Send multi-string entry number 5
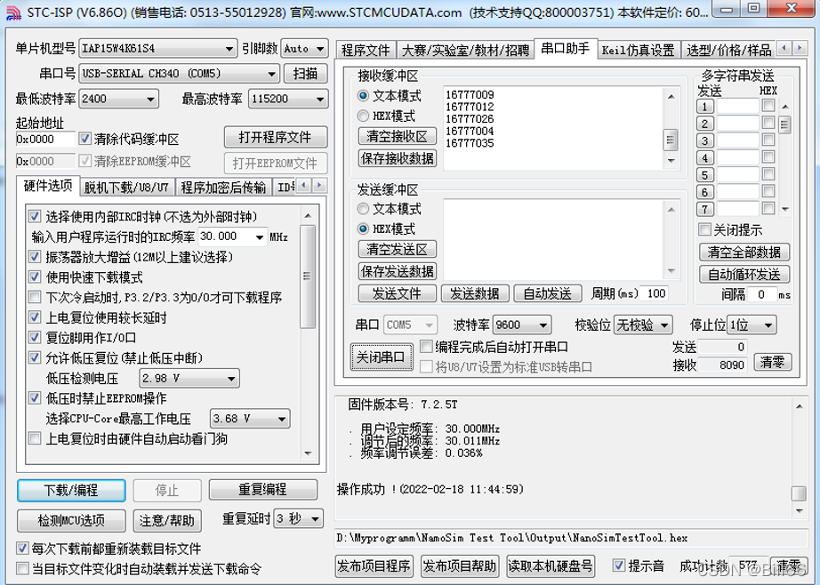The image size is (820, 585). pyautogui.click(x=704, y=175)
